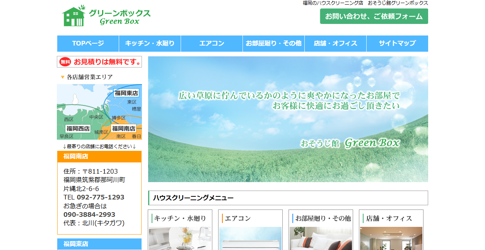Viewport: 485px width, 250px height.
Task: Click the orange 福岡南店 header bar
Action: pos(99,157)
